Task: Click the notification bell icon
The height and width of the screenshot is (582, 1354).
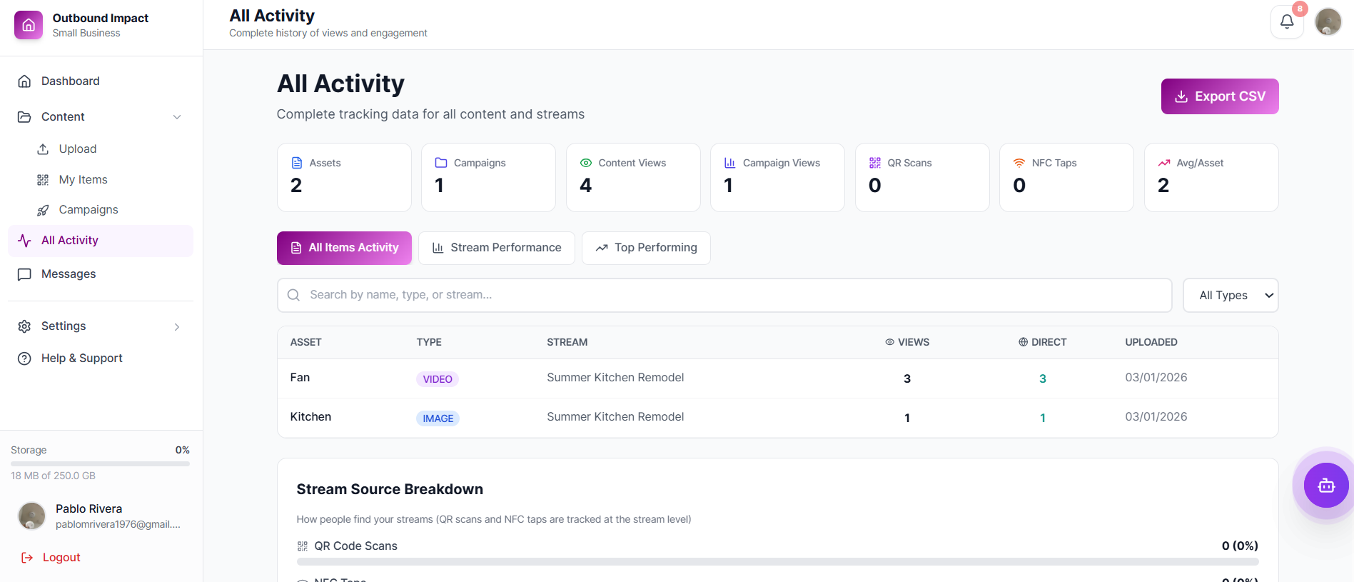Action: (x=1286, y=21)
